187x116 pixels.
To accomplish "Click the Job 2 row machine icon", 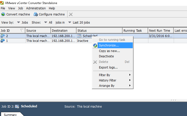I will coord(3,36).
